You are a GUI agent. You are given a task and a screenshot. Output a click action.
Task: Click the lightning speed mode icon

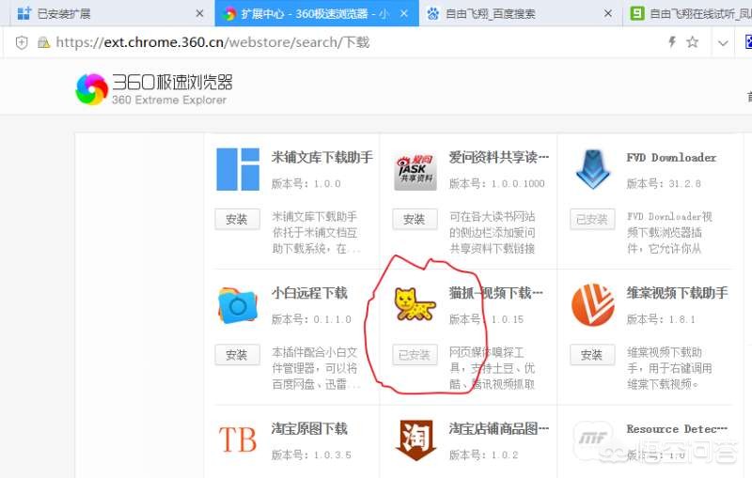point(672,41)
